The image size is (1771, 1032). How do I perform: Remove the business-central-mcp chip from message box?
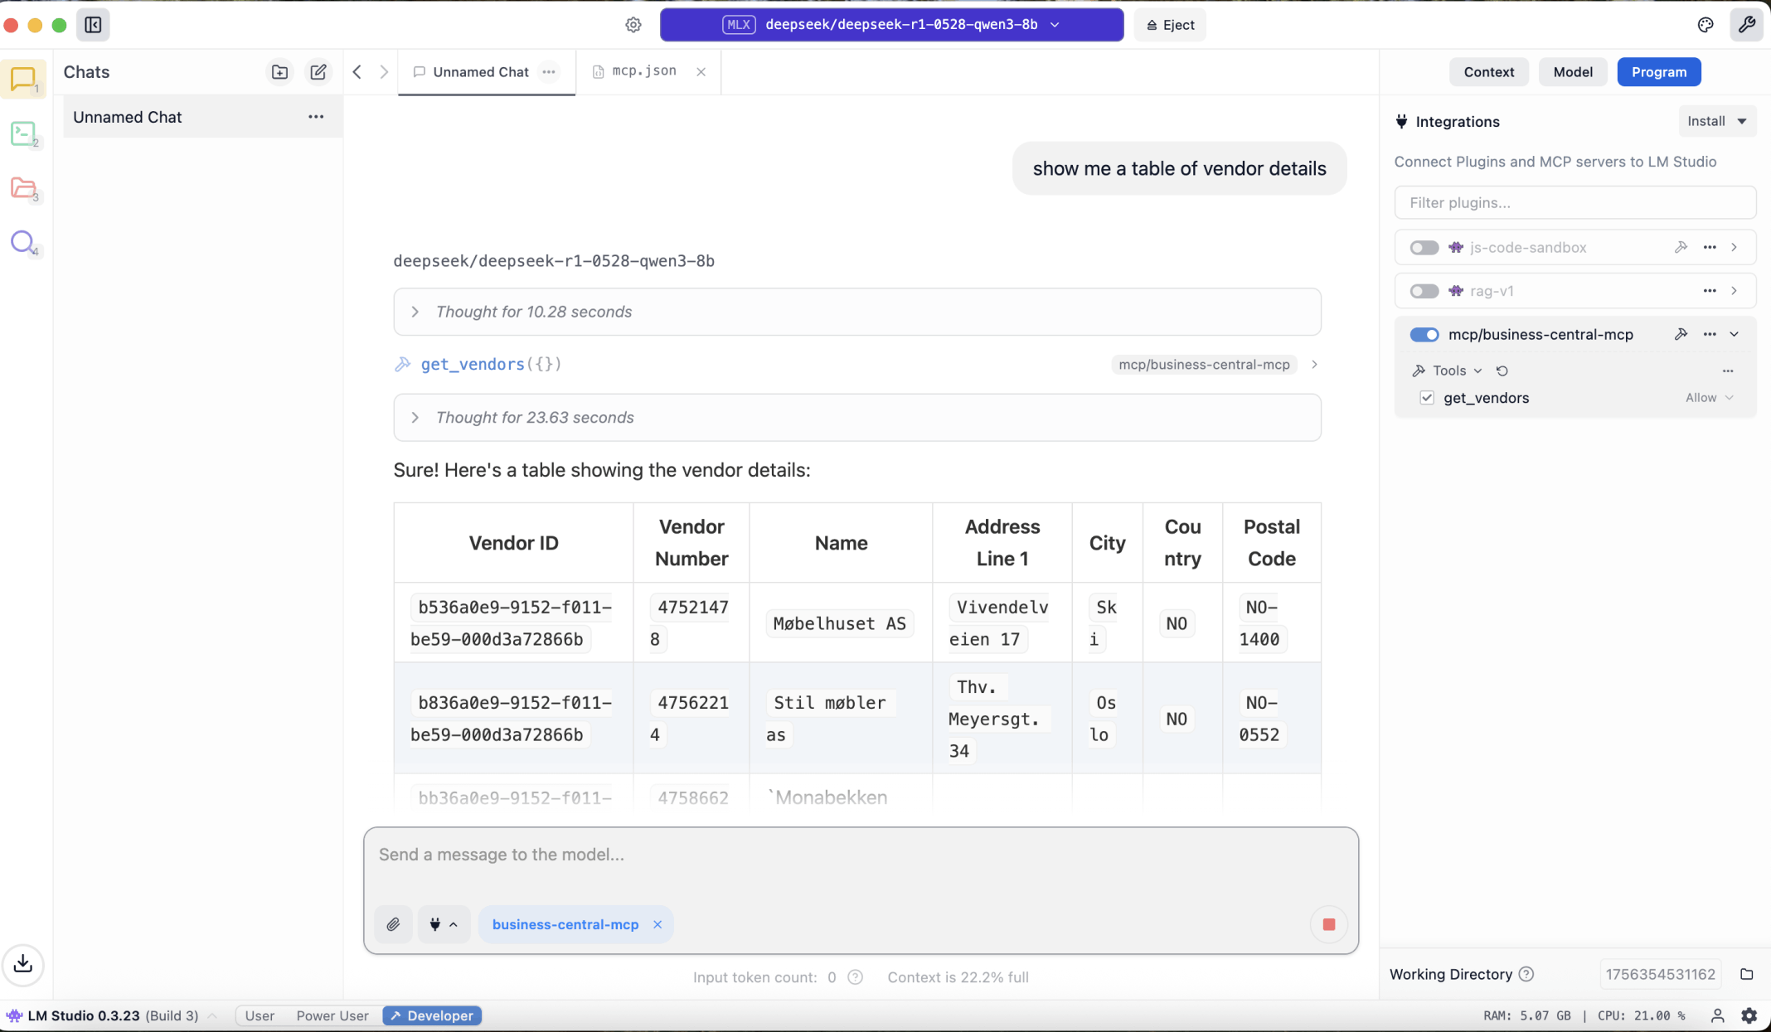657,924
